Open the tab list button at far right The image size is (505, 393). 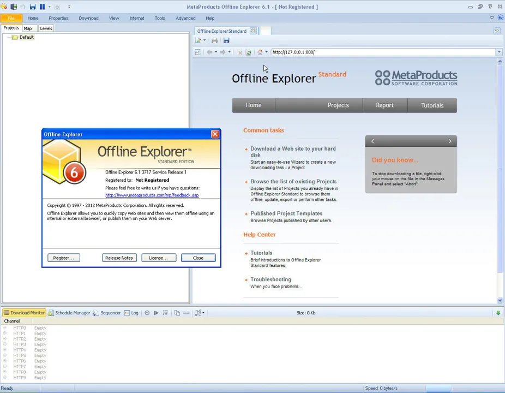tap(497, 31)
